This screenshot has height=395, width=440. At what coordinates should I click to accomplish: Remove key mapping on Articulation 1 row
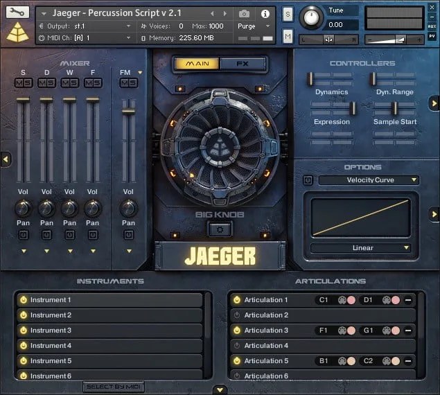tap(408, 300)
